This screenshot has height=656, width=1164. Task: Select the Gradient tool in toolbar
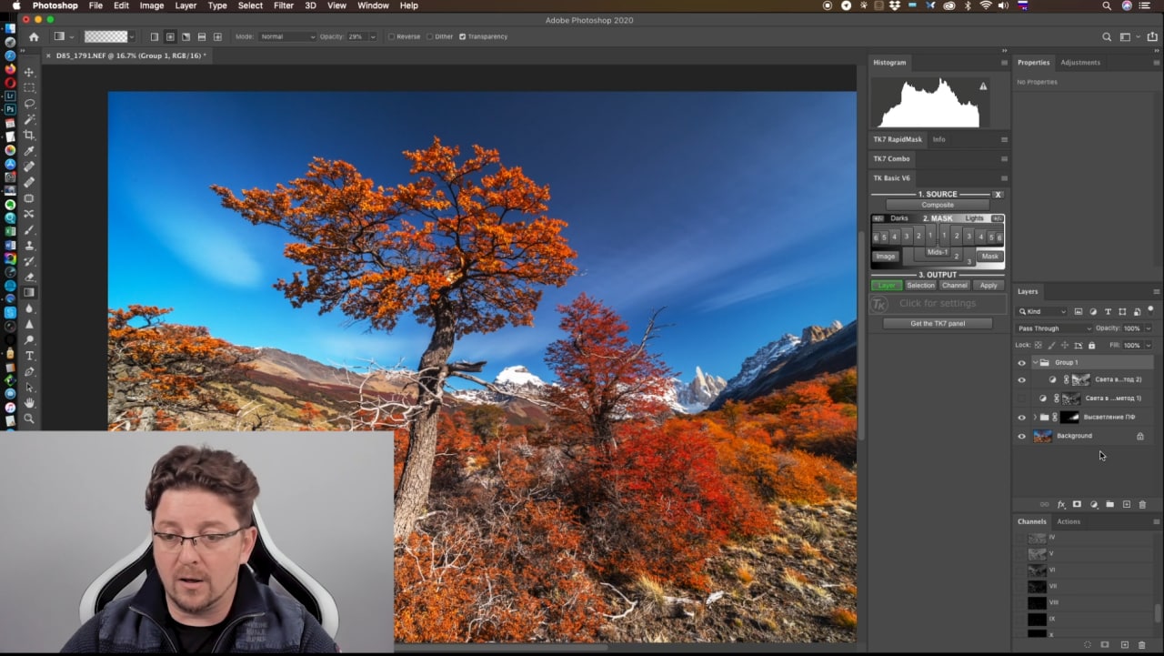tap(29, 293)
